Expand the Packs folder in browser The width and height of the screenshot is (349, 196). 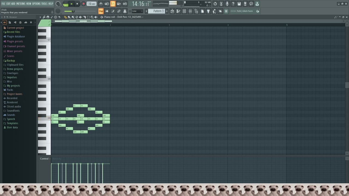pos(10,90)
